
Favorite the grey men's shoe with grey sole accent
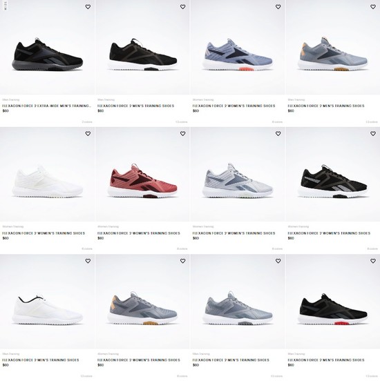point(278,261)
